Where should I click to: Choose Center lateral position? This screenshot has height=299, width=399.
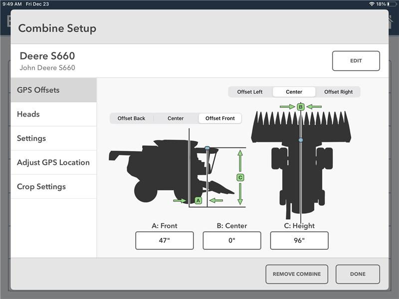tap(294, 92)
